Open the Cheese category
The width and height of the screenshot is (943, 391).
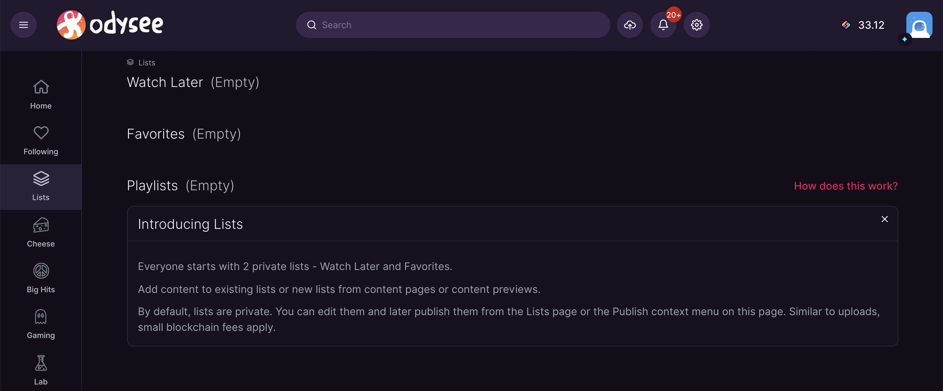click(41, 233)
